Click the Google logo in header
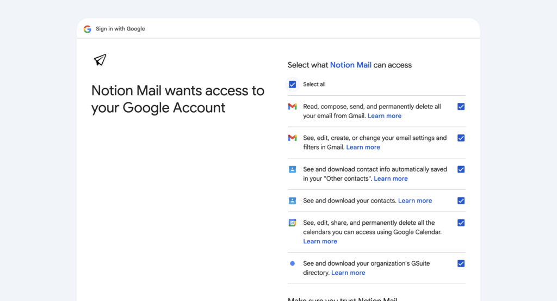The width and height of the screenshot is (557, 301). point(87,29)
